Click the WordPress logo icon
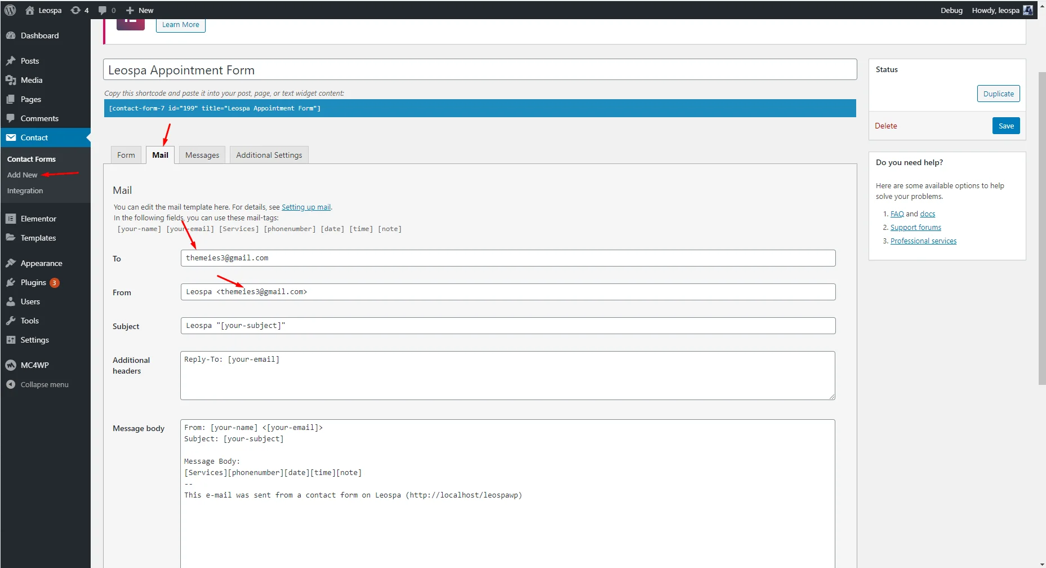 coord(10,10)
